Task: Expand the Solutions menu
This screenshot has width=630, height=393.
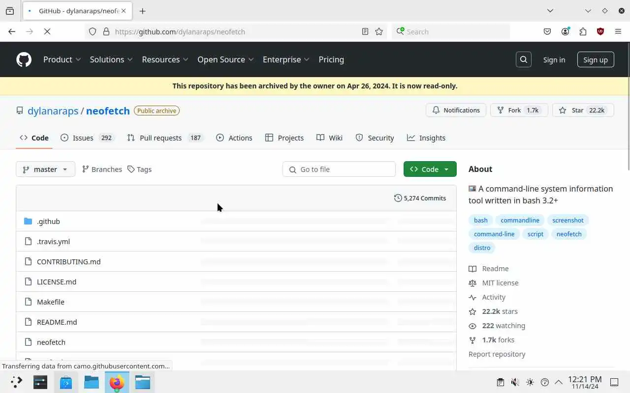Action: (111, 59)
